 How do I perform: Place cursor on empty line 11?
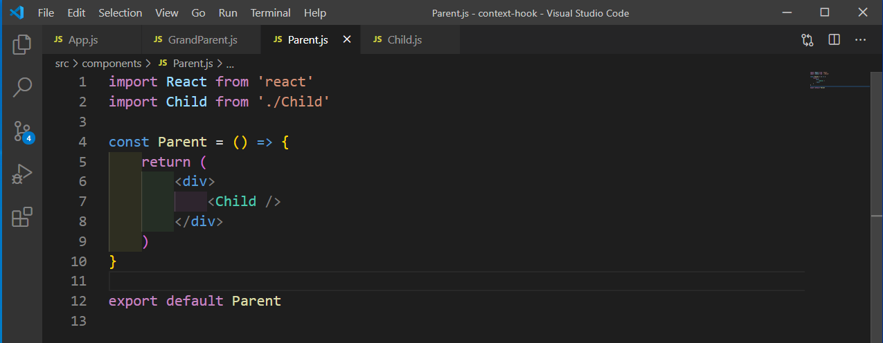tap(456, 281)
